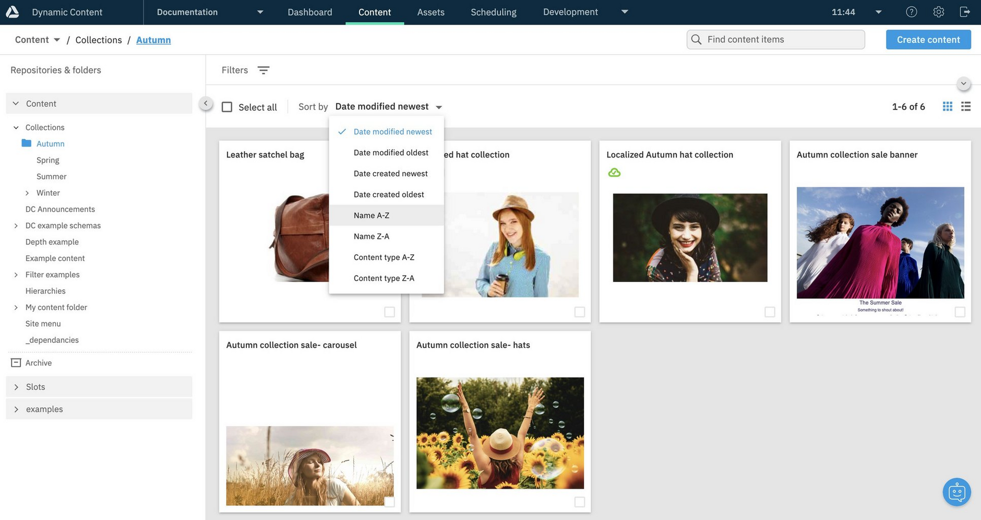Choose Date modified newest option
The image size is (981, 520).
[387, 131]
